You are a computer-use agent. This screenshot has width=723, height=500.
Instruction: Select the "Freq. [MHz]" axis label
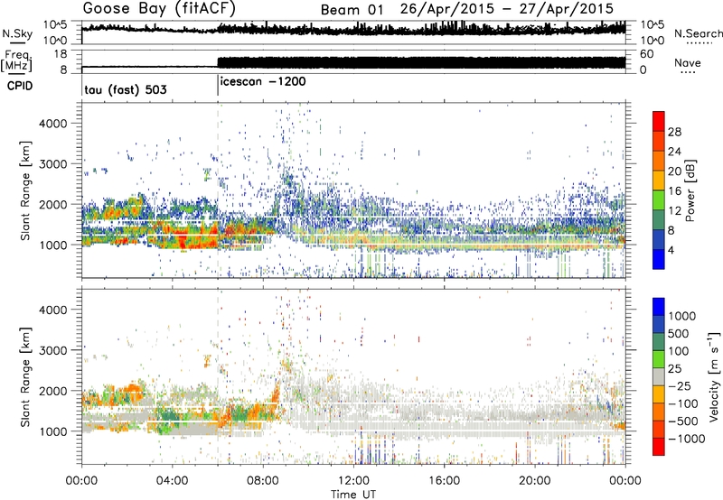click(x=16, y=60)
